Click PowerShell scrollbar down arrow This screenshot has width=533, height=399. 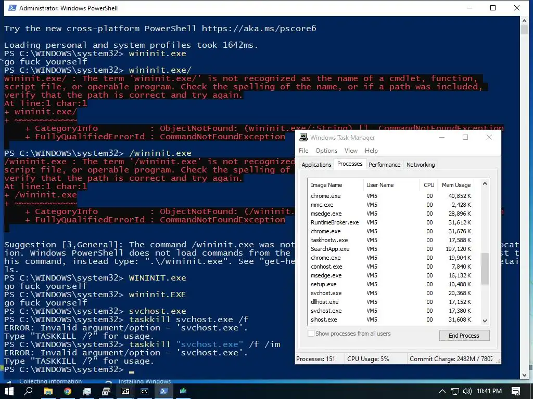pyautogui.click(x=524, y=375)
